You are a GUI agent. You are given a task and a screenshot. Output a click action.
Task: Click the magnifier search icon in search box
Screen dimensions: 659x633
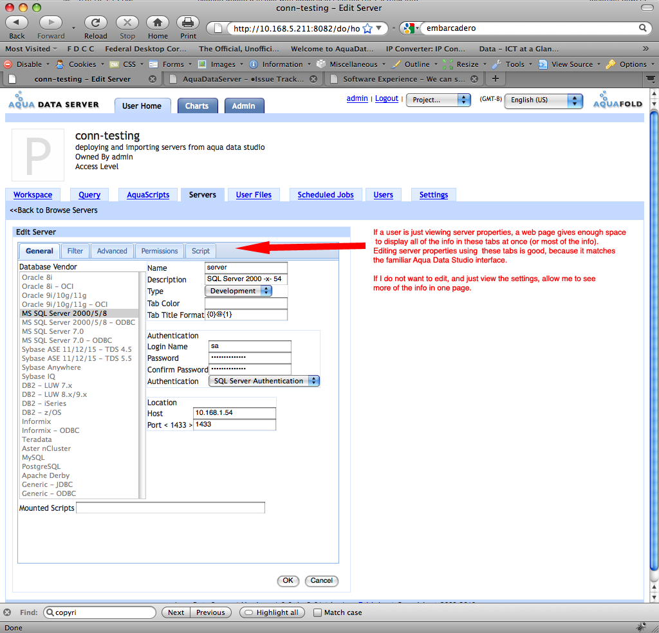coord(643,28)
